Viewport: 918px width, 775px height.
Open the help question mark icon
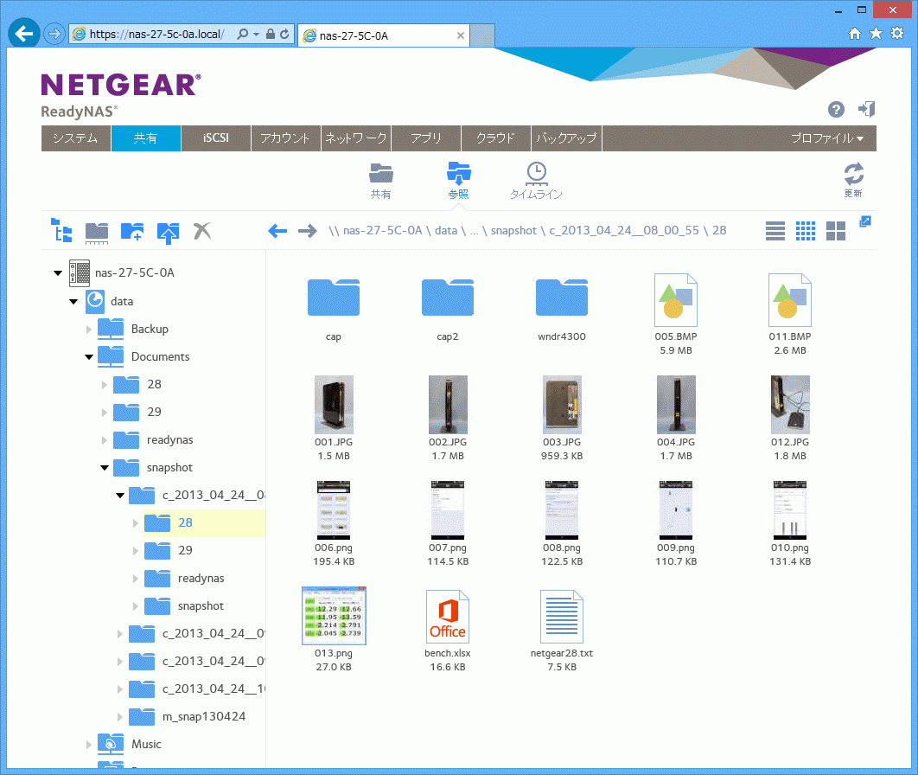click(x=836, y=109)
